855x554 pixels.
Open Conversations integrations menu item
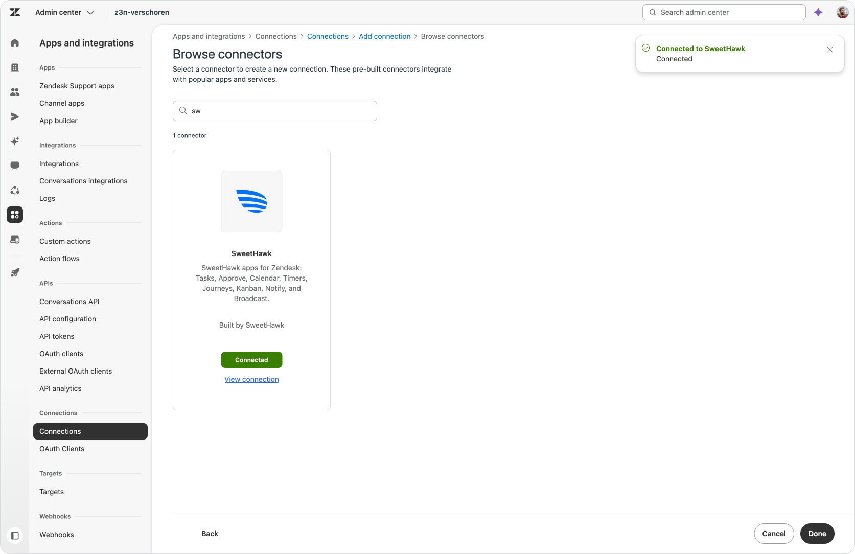click(83, 181)
